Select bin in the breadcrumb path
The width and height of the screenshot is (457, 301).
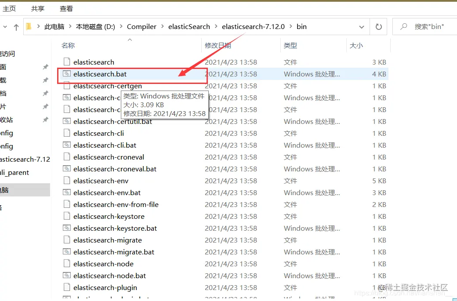coord(301,27)
